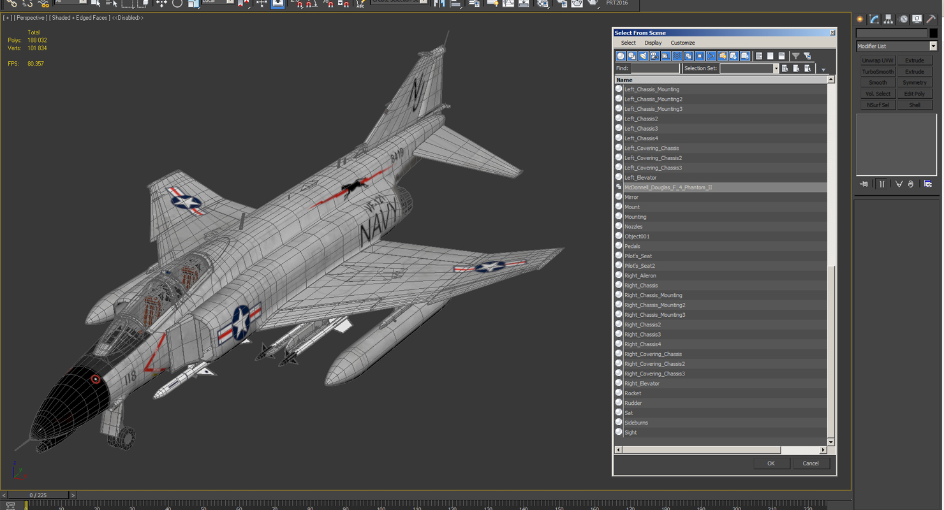The image size is (944, 510).
Task: Click dialog vertical scrollbar down arrow
Action: tap(830, 442)
